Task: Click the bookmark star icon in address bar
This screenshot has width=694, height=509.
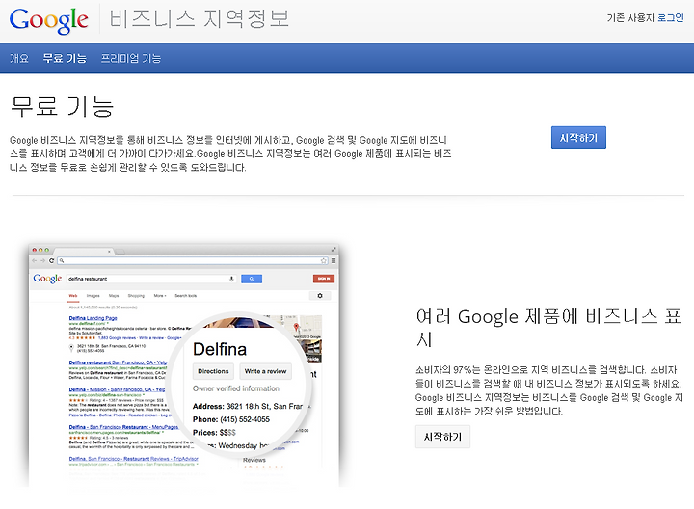Action: 324,260
